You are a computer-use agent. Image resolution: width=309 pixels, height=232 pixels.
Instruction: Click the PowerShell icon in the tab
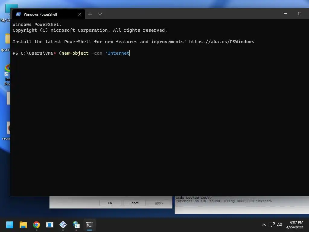click(18, 14)
